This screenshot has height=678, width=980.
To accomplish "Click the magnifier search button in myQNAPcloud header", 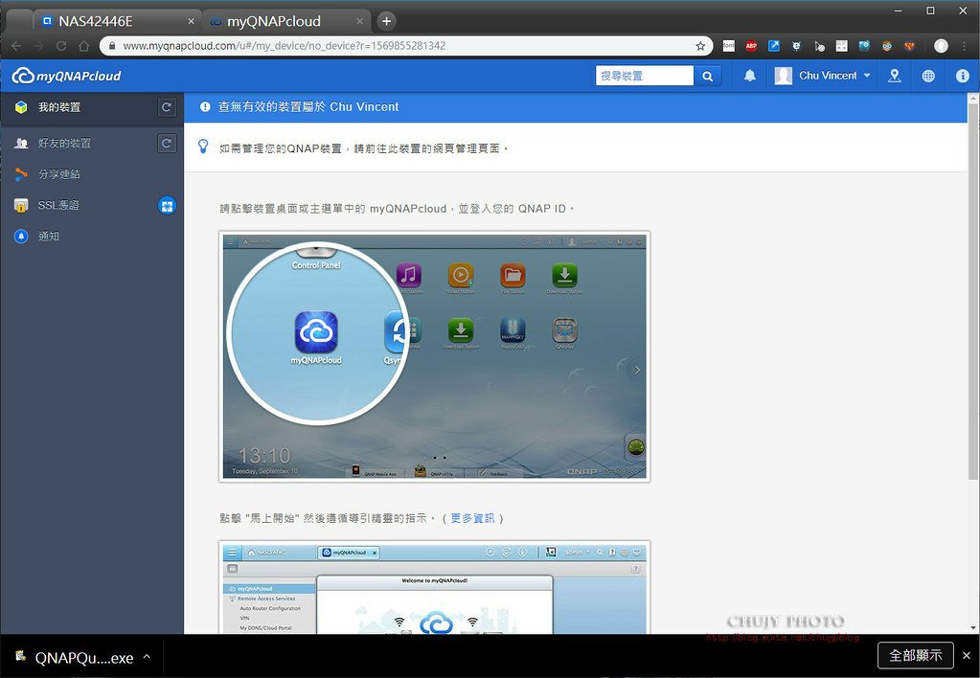I will pyautogui.click(x=708, y=76).
